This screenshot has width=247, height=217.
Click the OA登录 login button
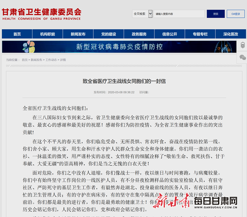point(235,14)
